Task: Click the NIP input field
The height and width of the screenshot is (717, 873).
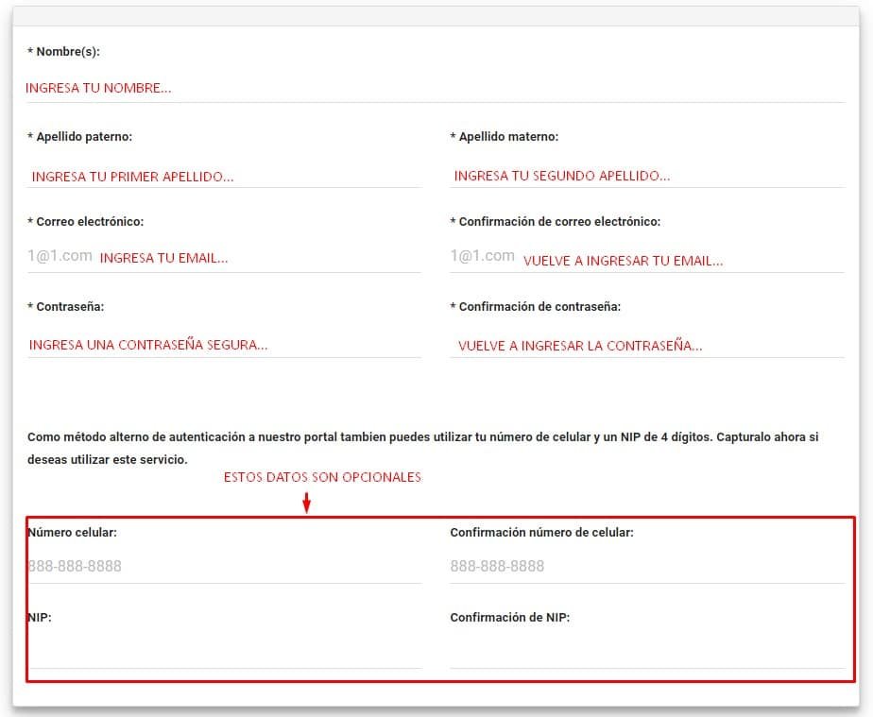Action: pos(224,654)
